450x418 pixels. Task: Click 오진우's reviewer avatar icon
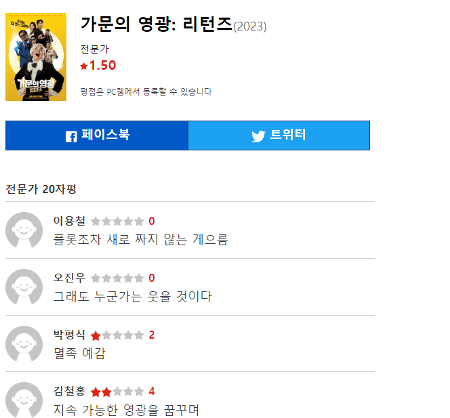pyautogui.click(x=24, y=287)
